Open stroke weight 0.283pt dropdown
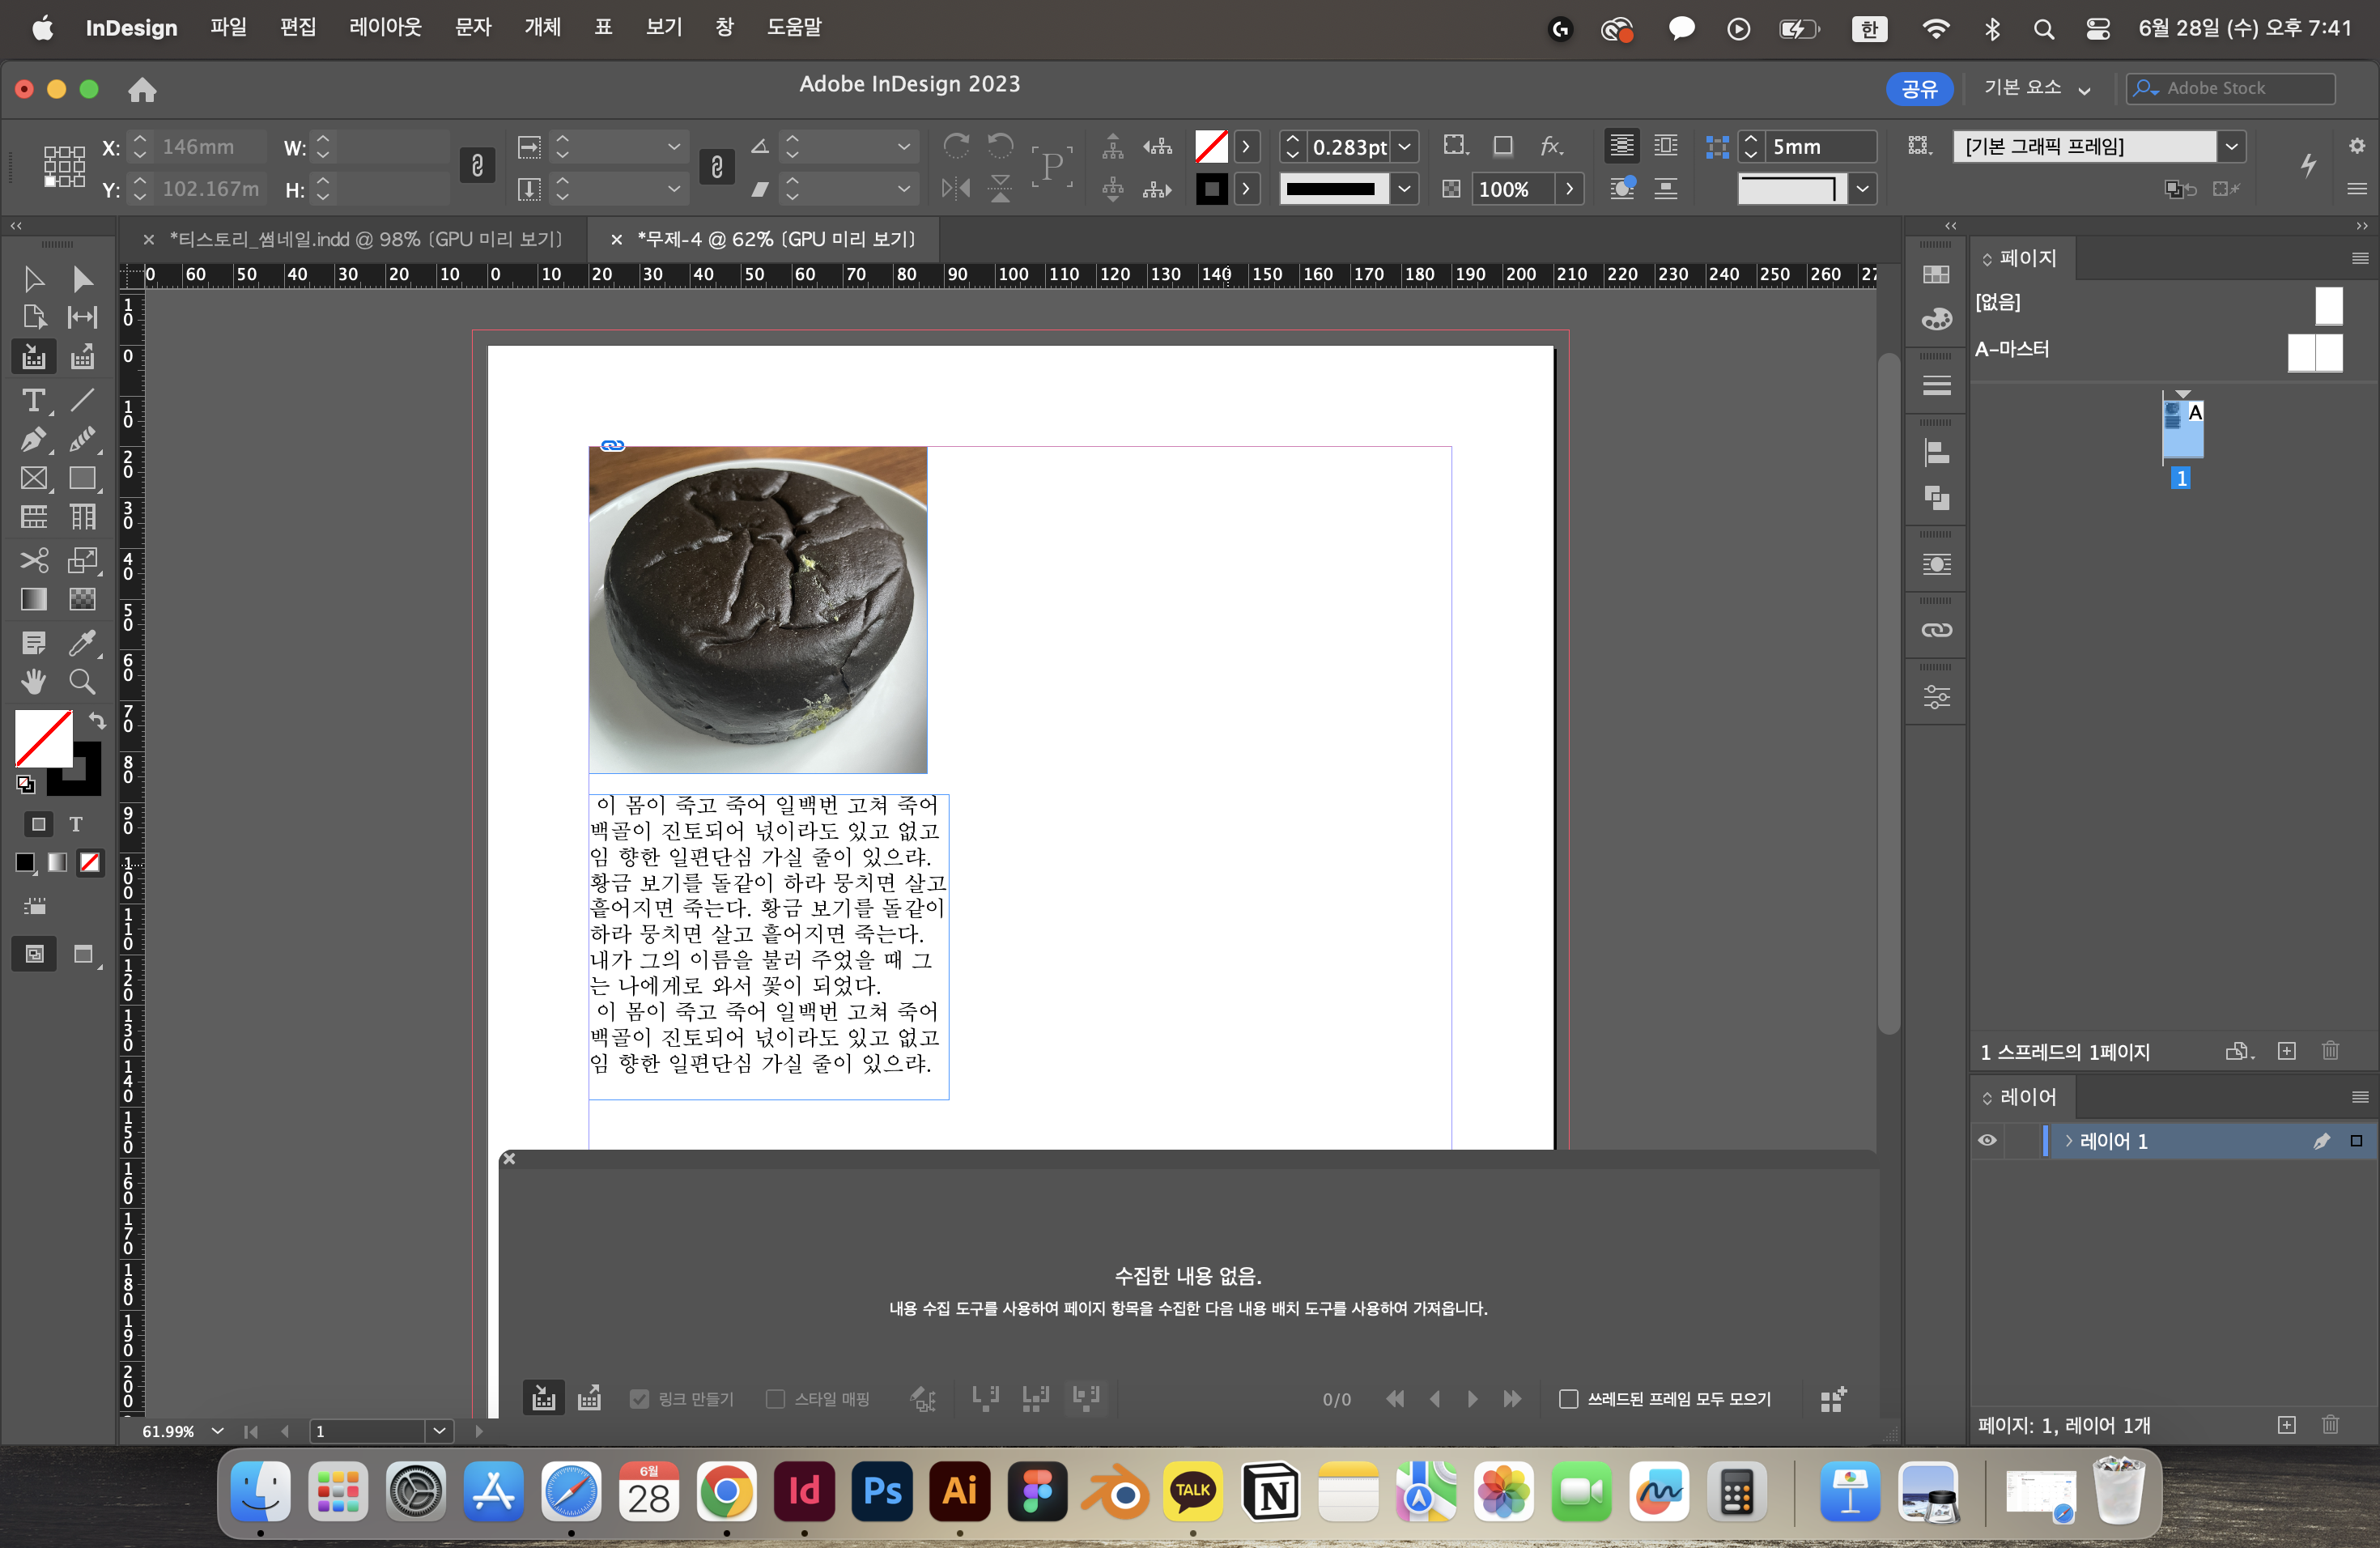Image resolution: width=2380 pixels, height=1548 pixels. (x=1404, y=147)
